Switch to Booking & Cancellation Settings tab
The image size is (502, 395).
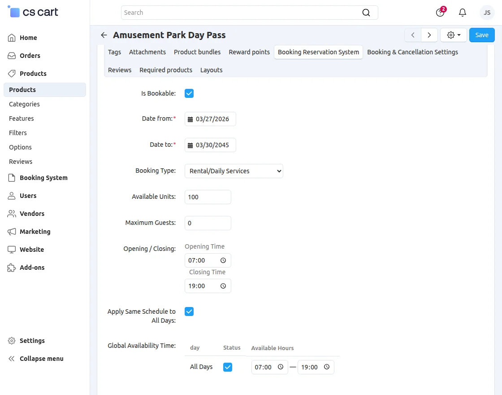coord(412,52)
